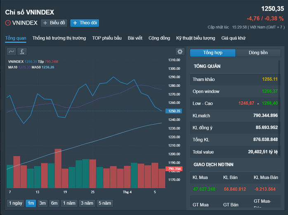Click the Thg 4 date axis label
Viewport: 288px width, 215px height.
(127, 192)
